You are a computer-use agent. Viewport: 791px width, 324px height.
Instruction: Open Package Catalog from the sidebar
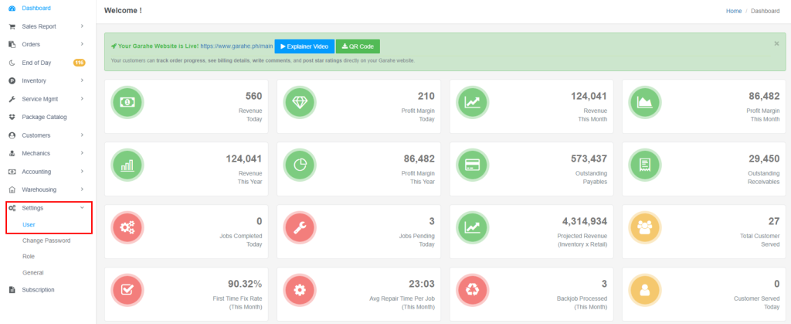point(45,117)
